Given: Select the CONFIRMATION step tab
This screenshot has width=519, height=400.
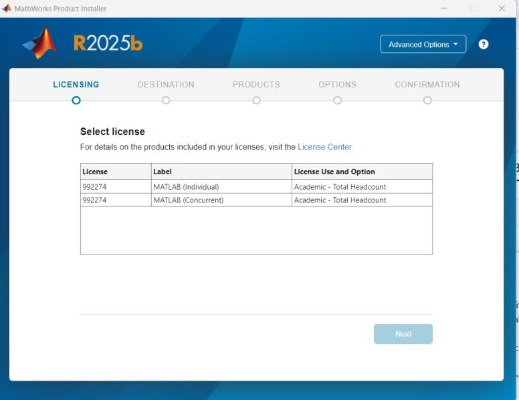Looking at the screenshot, I should coord(427,85).
